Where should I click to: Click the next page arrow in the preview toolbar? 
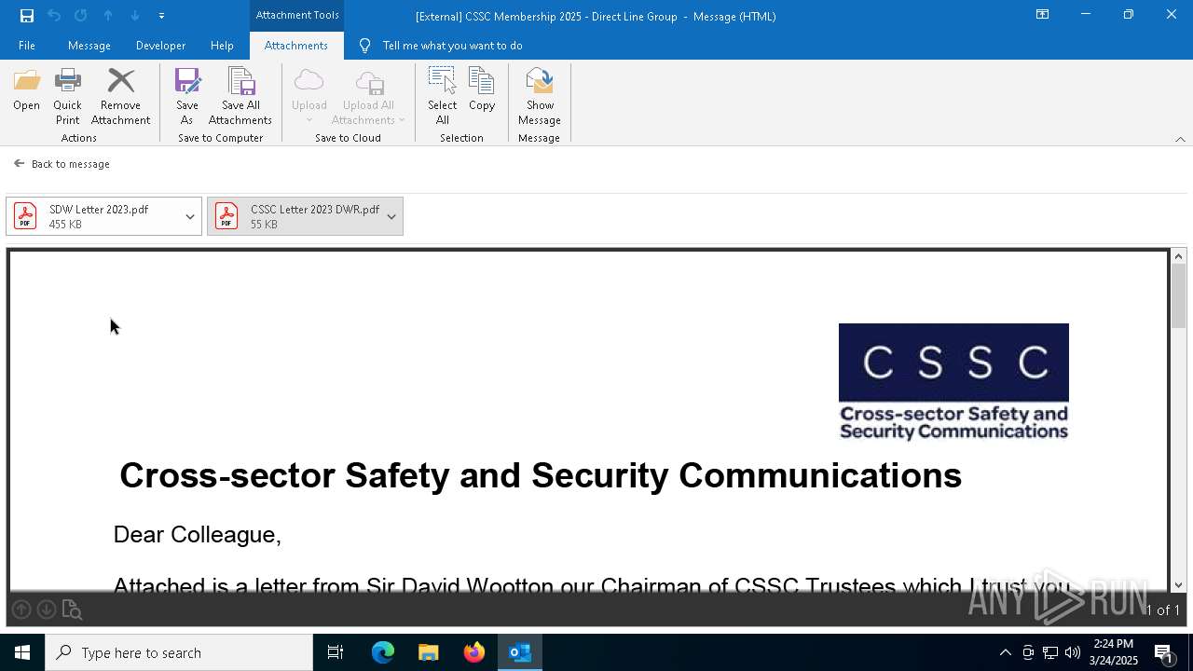[x=46, y=609]
